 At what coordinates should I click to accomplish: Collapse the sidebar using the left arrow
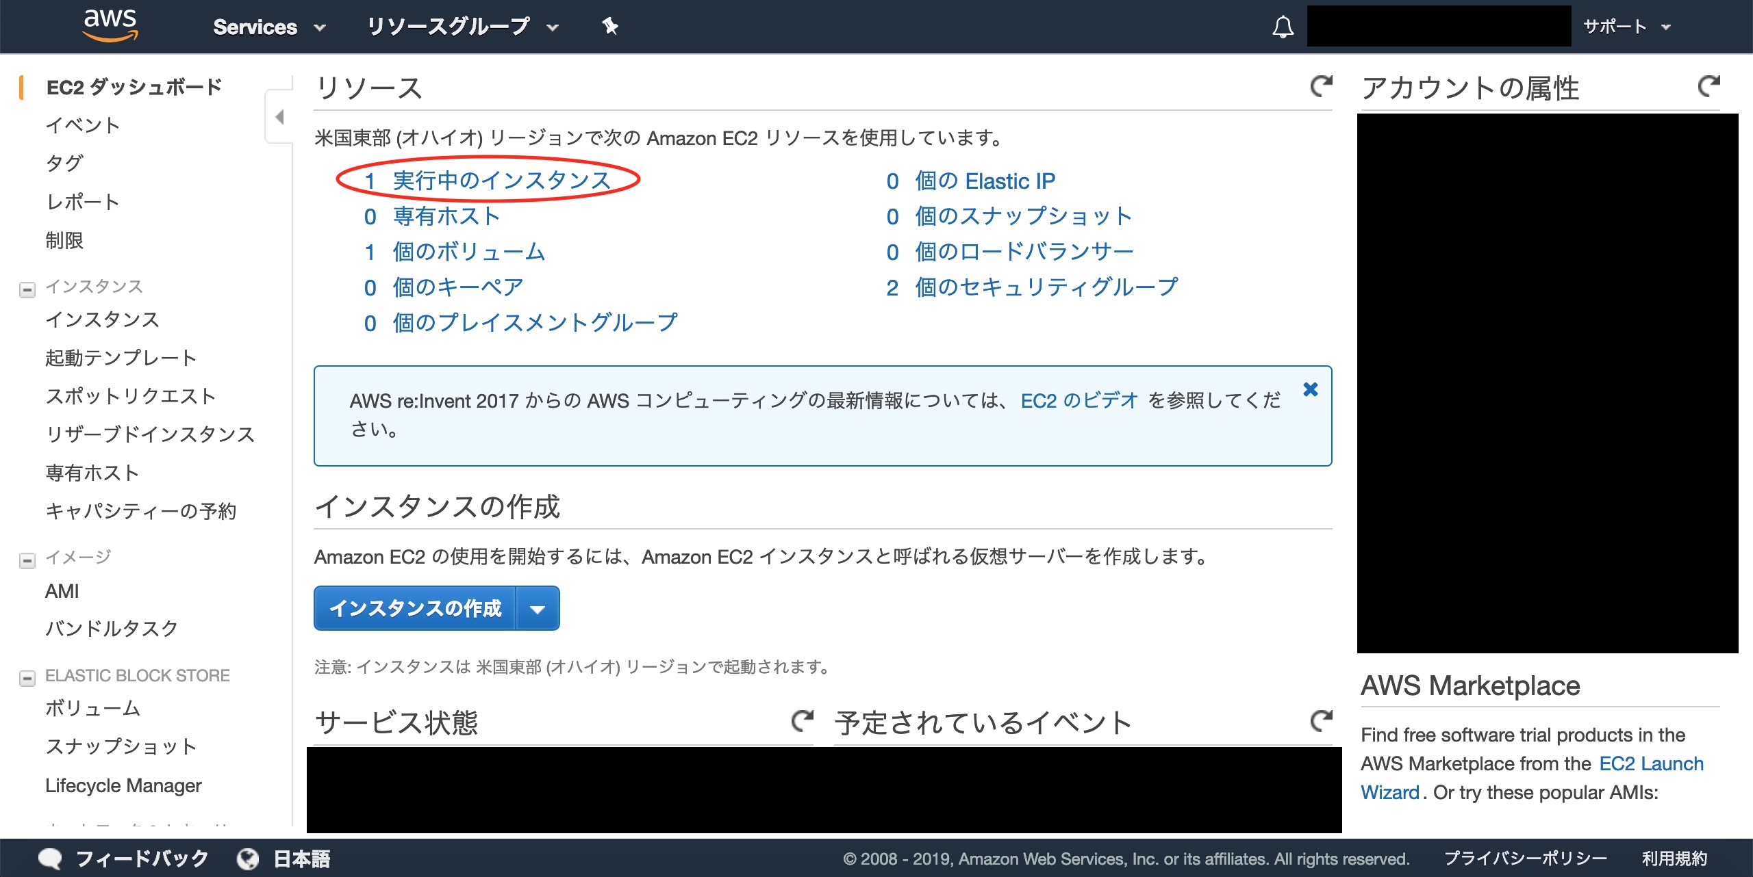(x=279, y=118)
